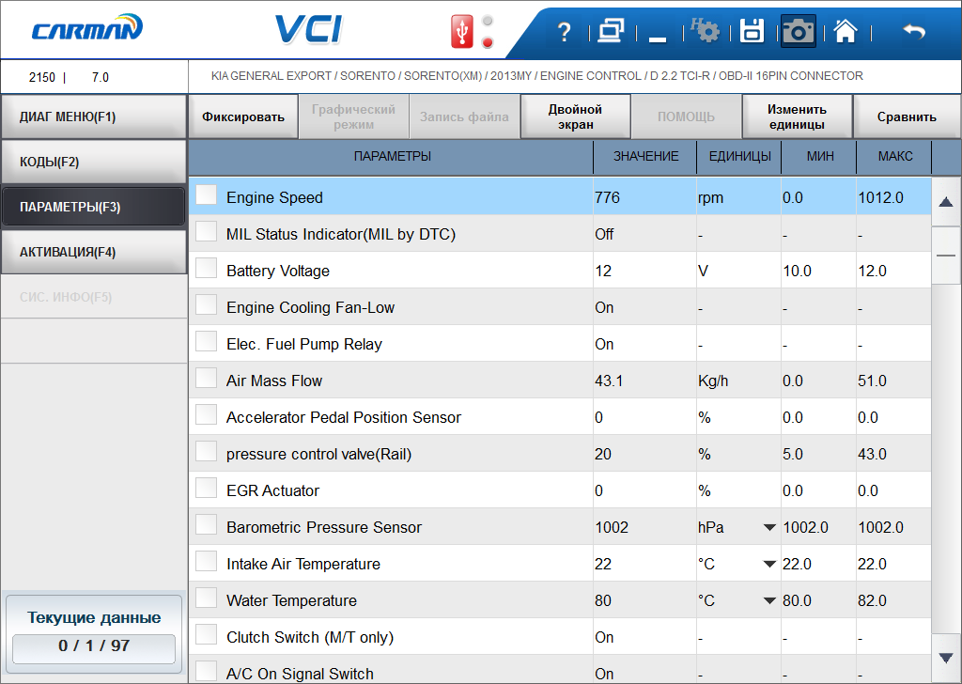This screenshot has height=684, width=962.
Task: Open the help question mark icon
Action: [x=565, y=31]
